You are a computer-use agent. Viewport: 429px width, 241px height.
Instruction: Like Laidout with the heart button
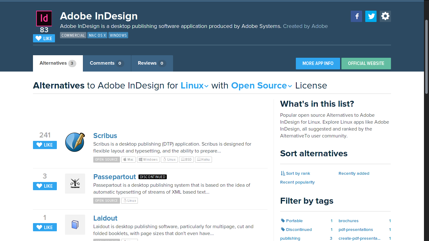click(45, 227)
